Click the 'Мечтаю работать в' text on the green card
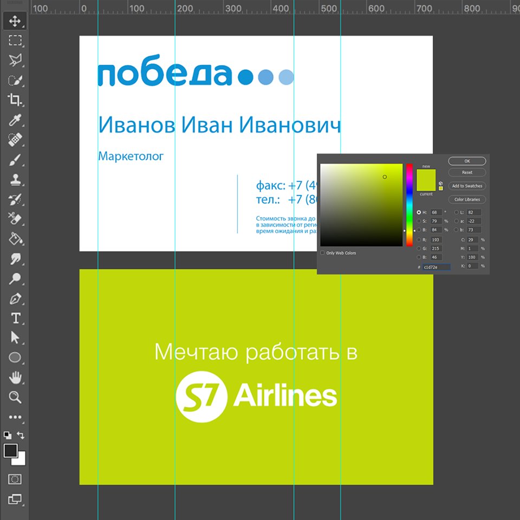 click(x=256, y=352)
